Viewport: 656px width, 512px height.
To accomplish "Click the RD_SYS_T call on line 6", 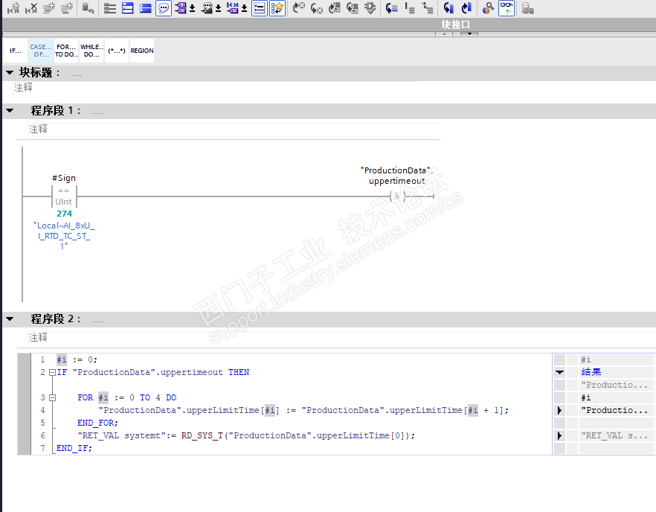I will coord(298,435).
